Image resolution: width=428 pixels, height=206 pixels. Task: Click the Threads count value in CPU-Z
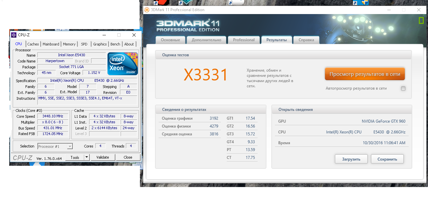(131, 146)
